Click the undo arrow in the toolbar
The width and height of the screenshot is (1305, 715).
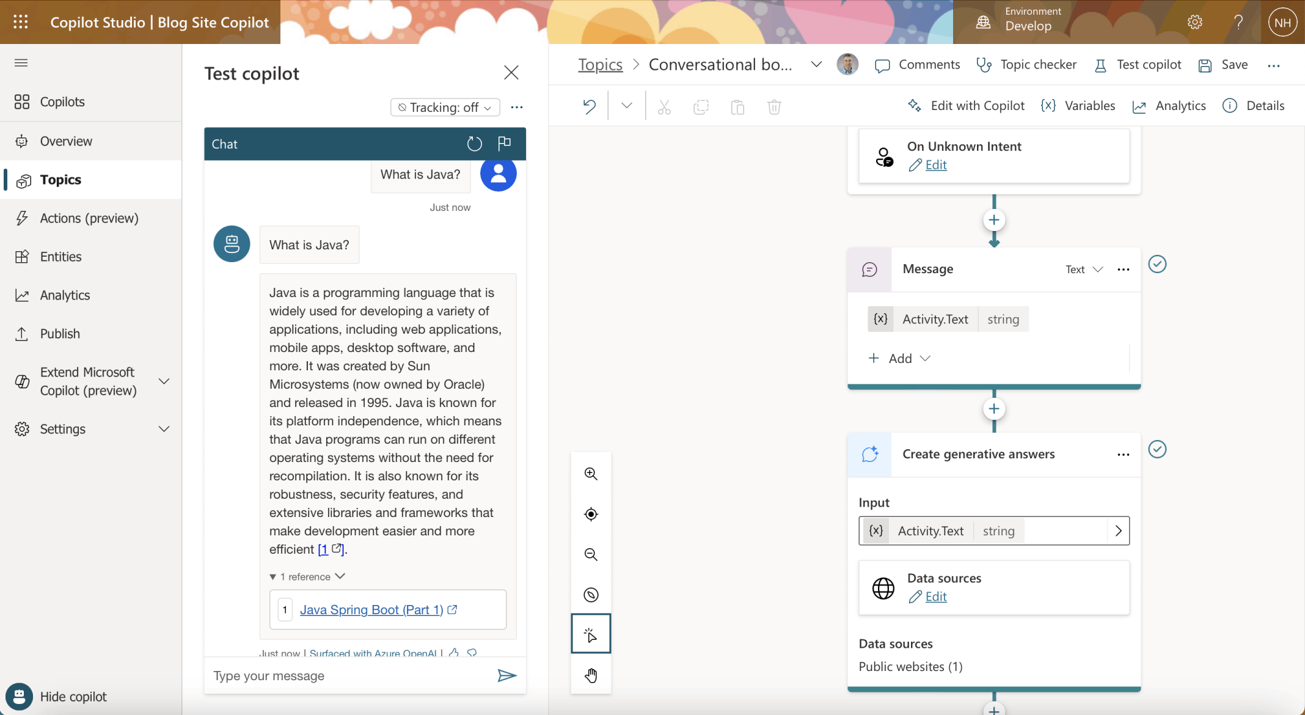point(589,106)
